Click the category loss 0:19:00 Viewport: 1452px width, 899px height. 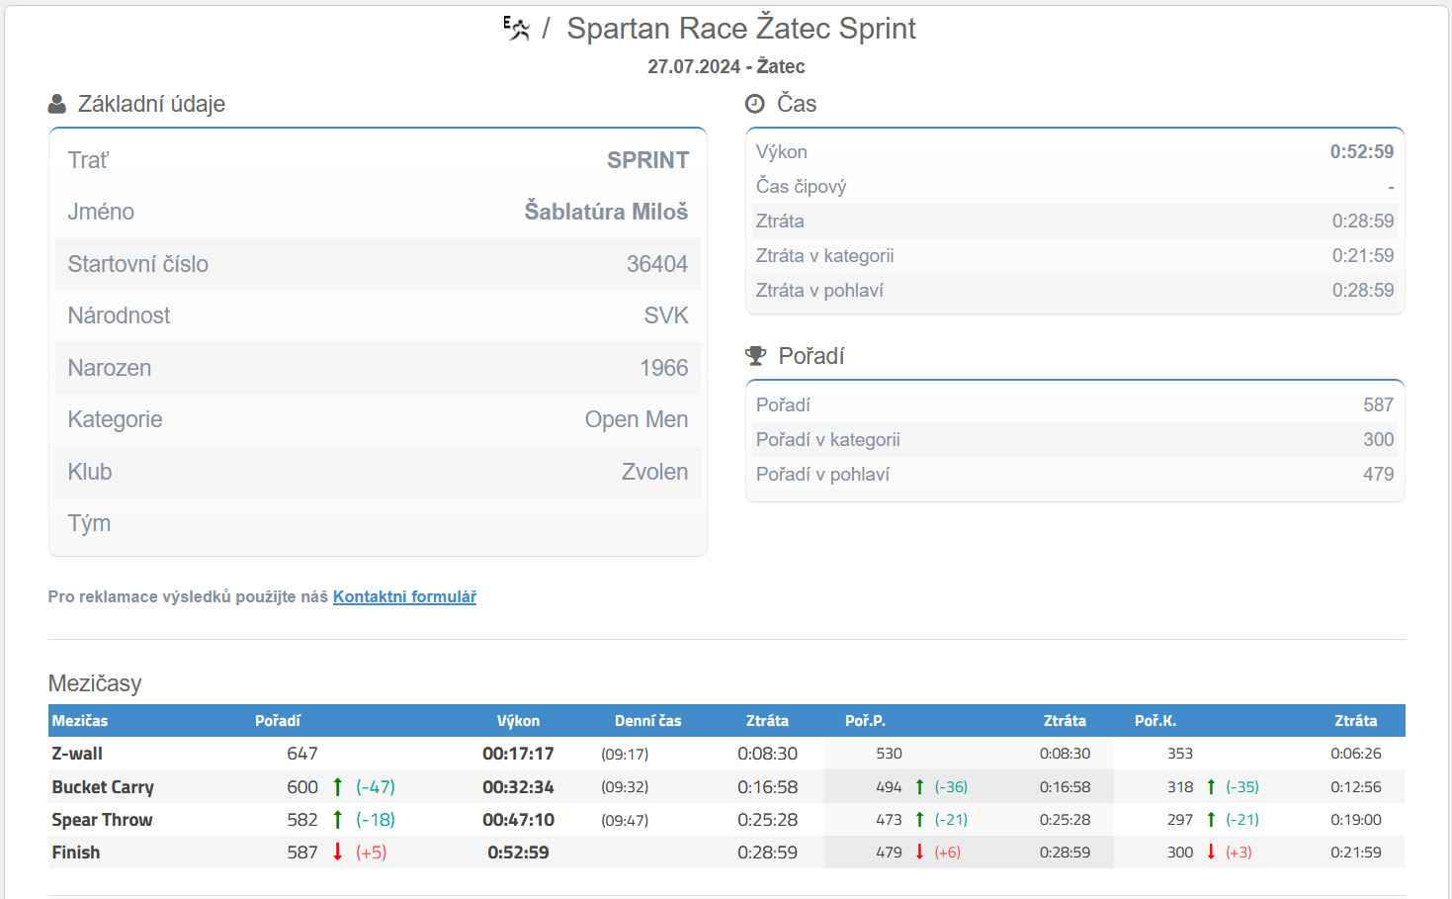click(x=1356, y=820)
